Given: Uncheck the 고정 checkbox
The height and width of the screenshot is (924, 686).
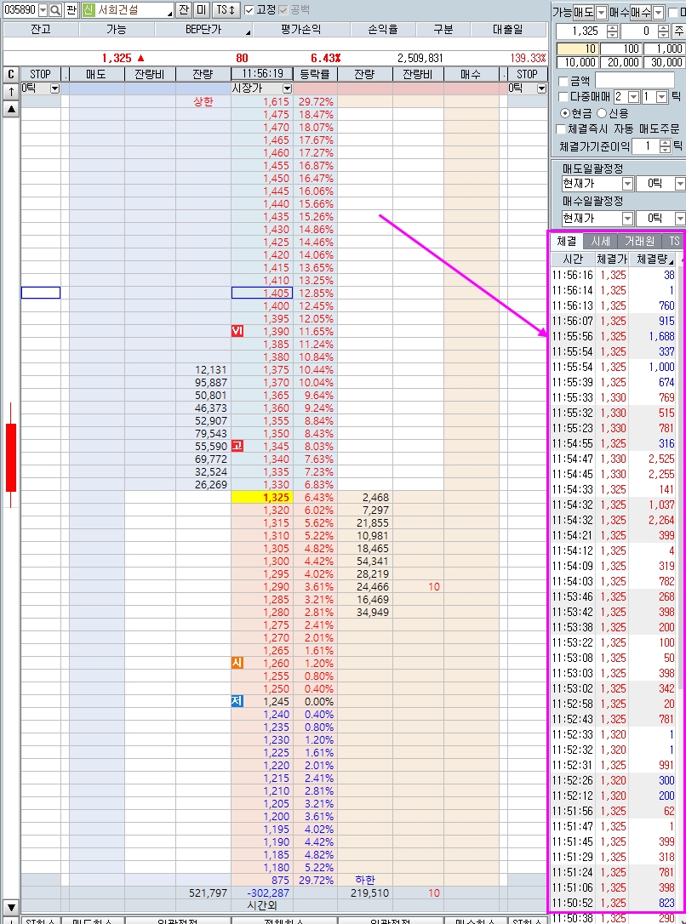Looking at the screenshot, I should click(249, 10).
